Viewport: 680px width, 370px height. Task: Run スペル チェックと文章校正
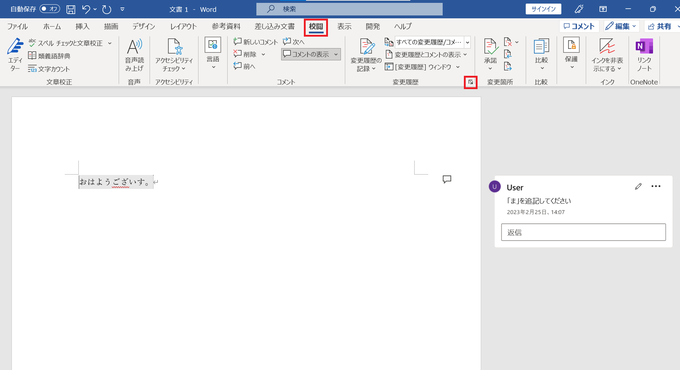point(66,43)
